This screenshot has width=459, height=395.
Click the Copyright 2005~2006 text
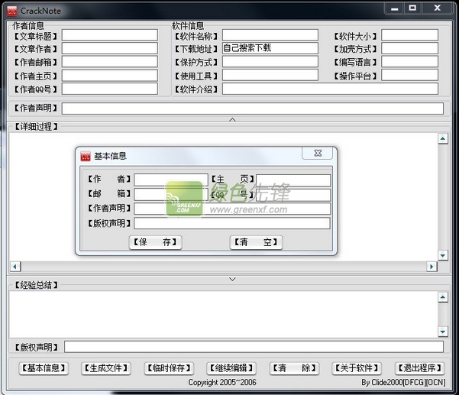tap(222, 383)
